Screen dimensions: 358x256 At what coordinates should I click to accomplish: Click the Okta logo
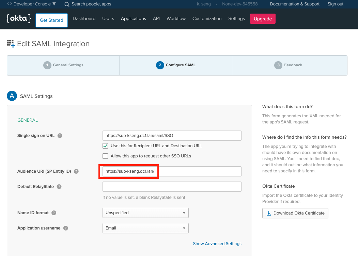(19, 18)
